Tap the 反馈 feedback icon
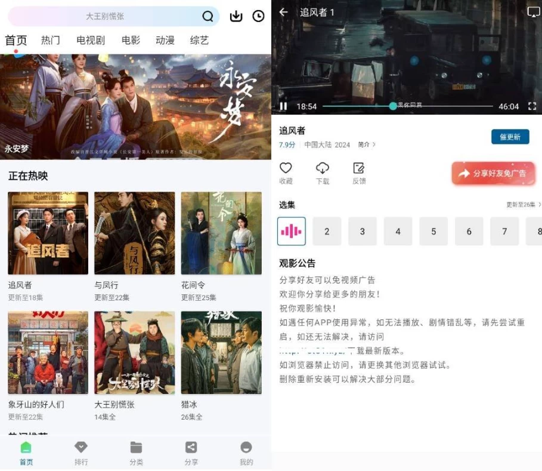The width and height of the screenshot is (542, 471). click(x=358, y=168)
